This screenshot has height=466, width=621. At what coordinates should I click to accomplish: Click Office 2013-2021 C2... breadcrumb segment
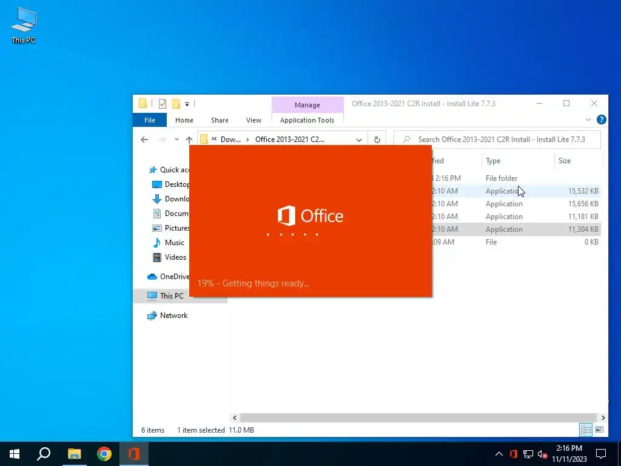click(289, 140)
